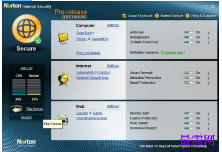Image resolution: width=222 pixels, height=152 pixels.
Task: Toggle the Email Protection switch
Action: click(189, 82)
